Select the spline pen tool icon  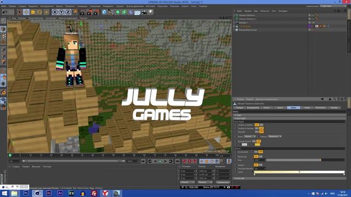click(x=111, y=12)
